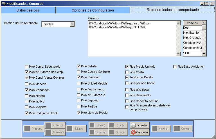This screenshot has width=216, height=139.
Task: Click the Eliminar delete button
Action: point(98,132)
